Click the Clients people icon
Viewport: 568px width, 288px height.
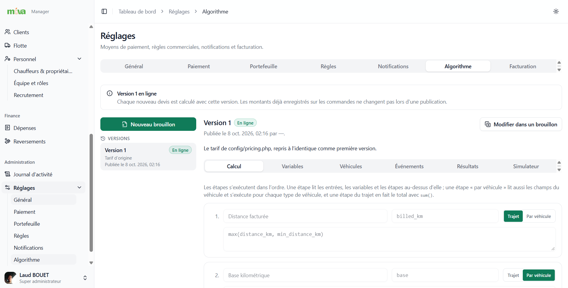click(7, 32)
